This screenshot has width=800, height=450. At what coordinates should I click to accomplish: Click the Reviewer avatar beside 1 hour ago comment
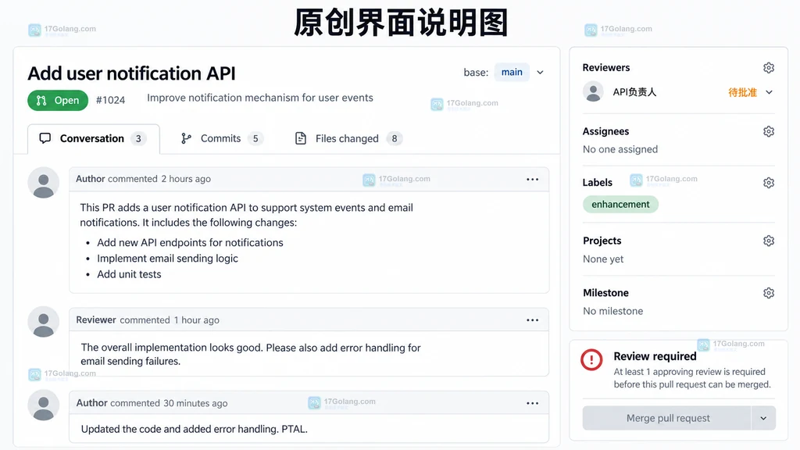click(44, 322)
